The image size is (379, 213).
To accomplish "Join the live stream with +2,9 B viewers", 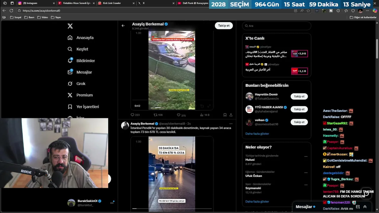I will click(299, 54).
